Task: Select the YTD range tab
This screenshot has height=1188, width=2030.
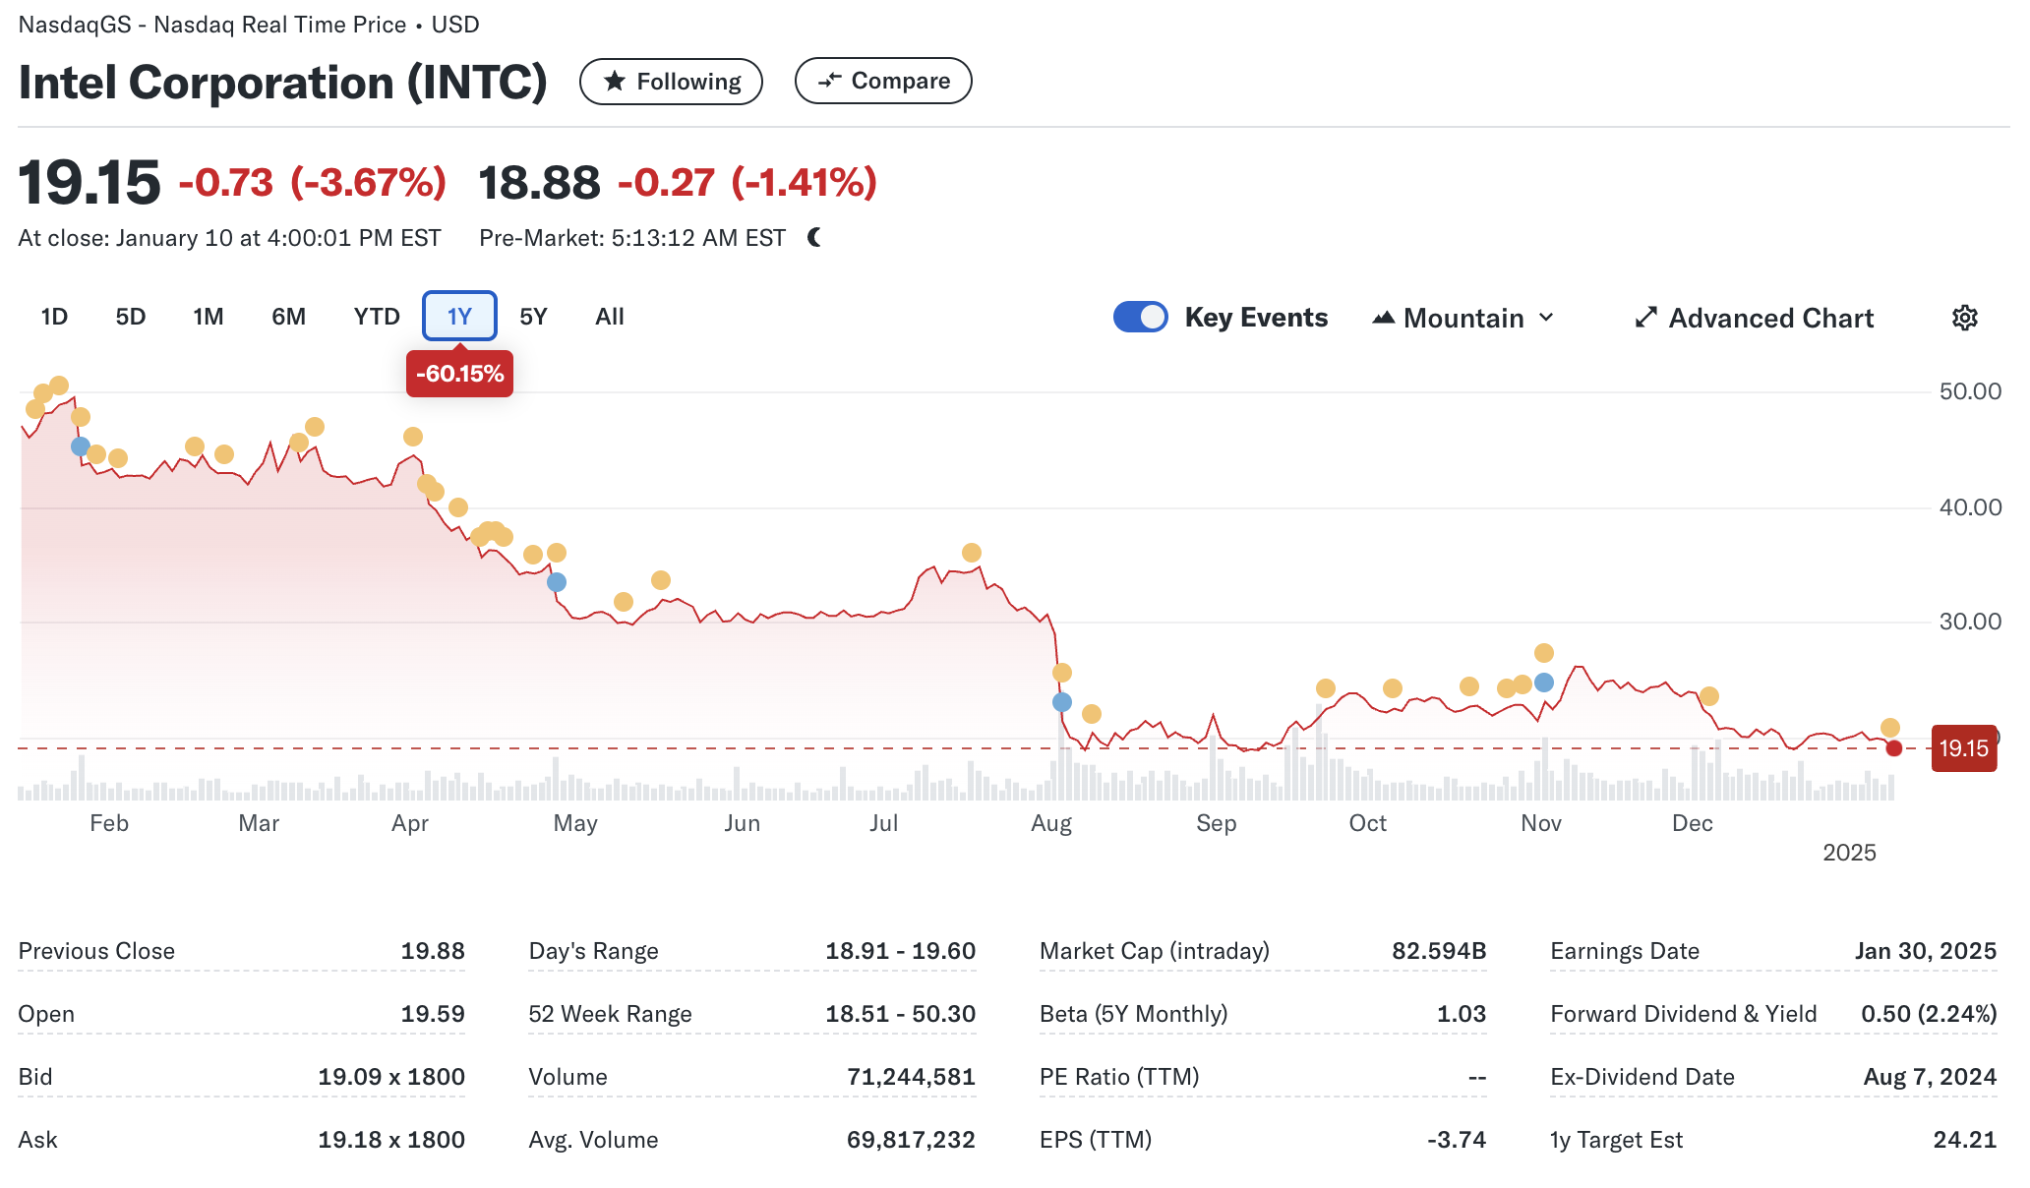Action: (x=377, y=317)
